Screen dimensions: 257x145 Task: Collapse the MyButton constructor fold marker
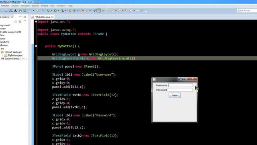(x=36, y=46)
